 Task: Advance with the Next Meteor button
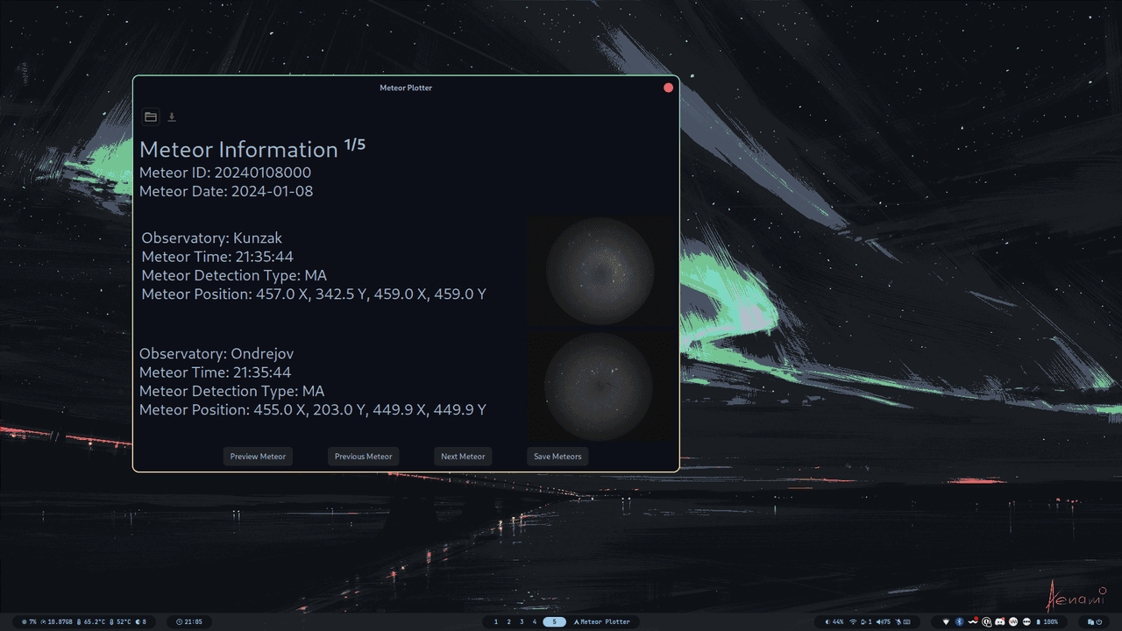tap(463, 456)
